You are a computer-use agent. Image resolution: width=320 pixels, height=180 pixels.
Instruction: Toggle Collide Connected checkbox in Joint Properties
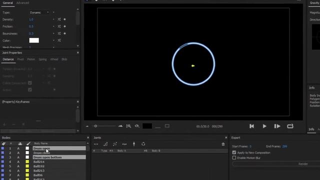(x=30, y=83)
